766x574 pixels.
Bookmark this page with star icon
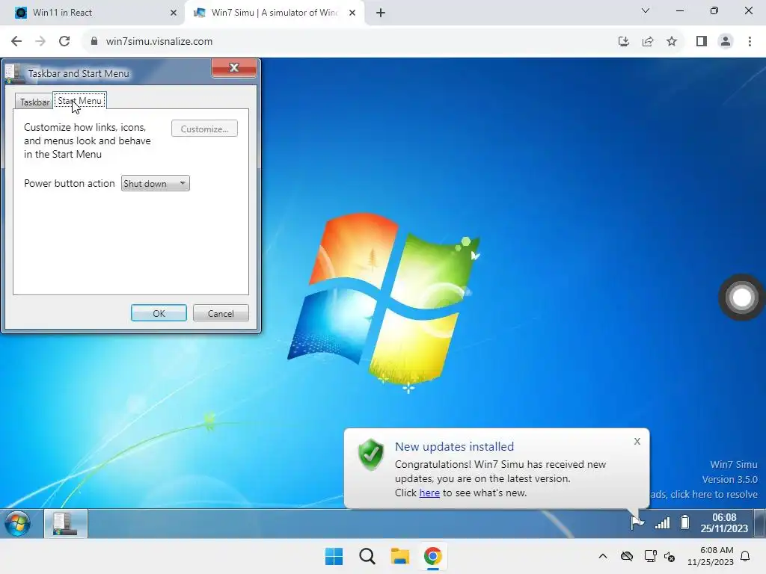click(x=672, y=42)
